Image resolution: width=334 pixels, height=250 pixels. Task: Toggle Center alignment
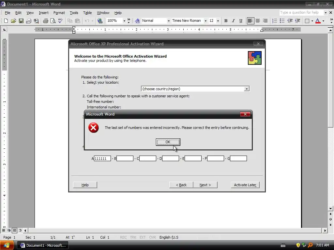click(258, 21)
